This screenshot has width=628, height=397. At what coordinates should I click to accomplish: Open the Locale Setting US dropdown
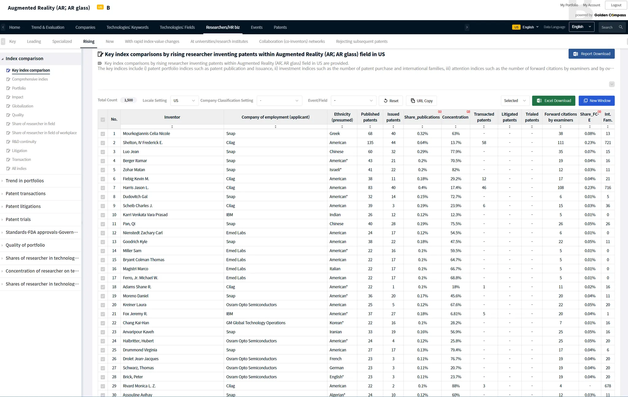(x=184, y=101)
